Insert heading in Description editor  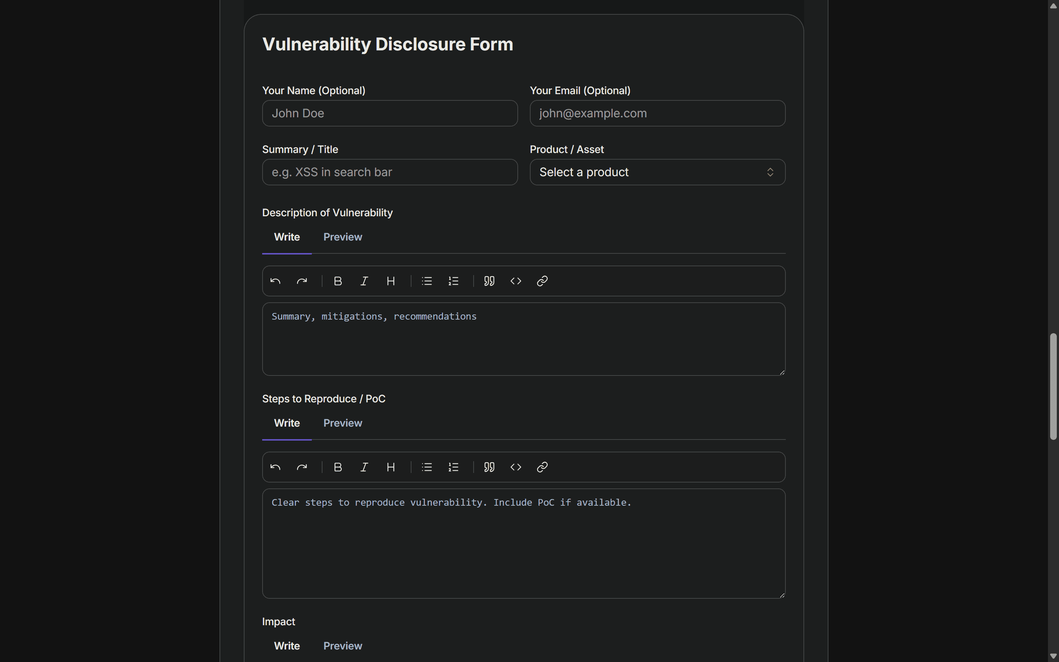click(x=391, y=281)
